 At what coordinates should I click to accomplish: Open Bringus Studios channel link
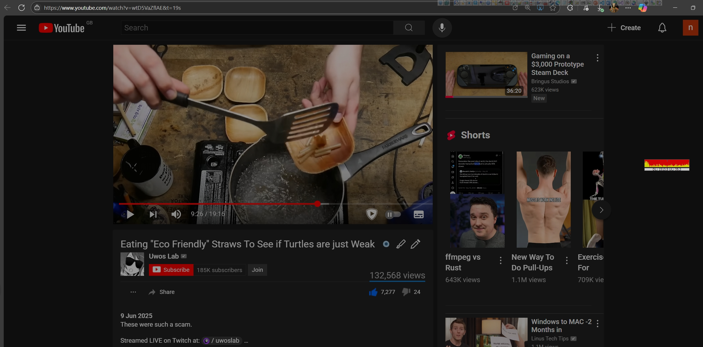click(550, 82)
